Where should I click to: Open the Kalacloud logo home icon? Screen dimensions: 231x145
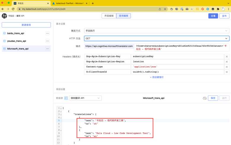pos(4,16)
